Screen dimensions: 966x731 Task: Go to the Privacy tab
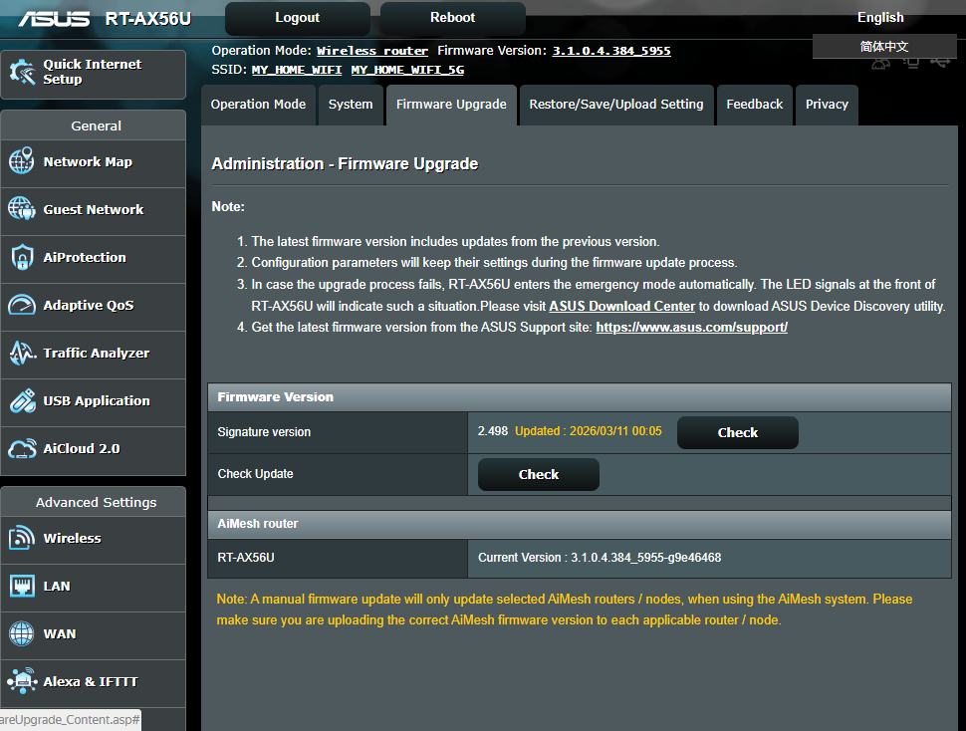[827, 105]
